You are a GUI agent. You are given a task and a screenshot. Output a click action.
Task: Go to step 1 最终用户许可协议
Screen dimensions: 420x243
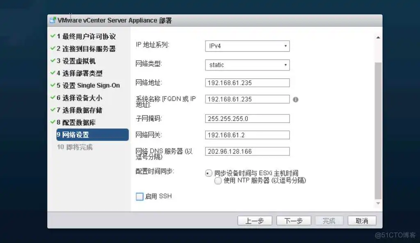pyautogui.click(x=86, y=36)
